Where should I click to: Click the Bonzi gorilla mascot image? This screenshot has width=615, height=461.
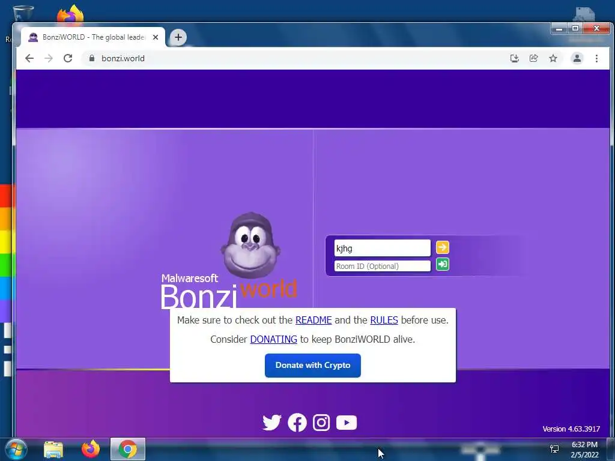pyautogui.click(x=250, y=246)
